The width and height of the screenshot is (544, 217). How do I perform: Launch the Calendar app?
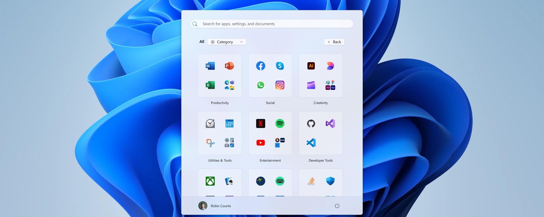(229, 123)
